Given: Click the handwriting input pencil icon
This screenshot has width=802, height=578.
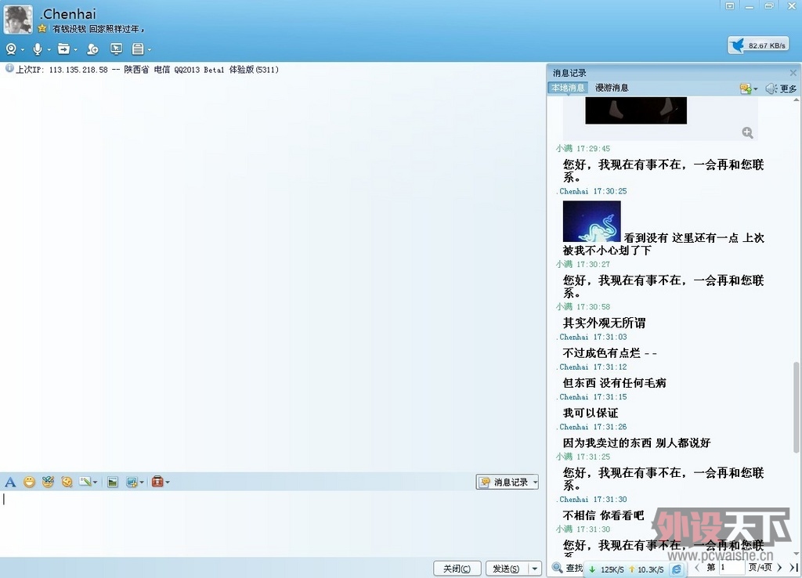Looking at the screenshot, I should [85, 482].
